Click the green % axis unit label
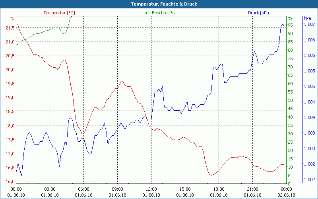Image resolution: width=318 pixels, height=199 pixels. pyautogui.click(x=290, y=18)
